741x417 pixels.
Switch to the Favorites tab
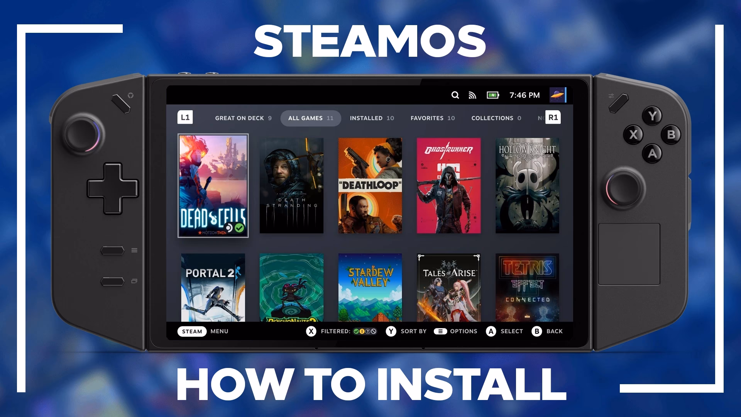tap(433, 118)
